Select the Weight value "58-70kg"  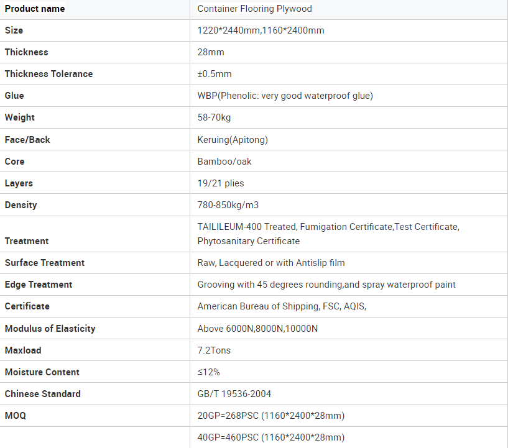(x=214, y=117)
